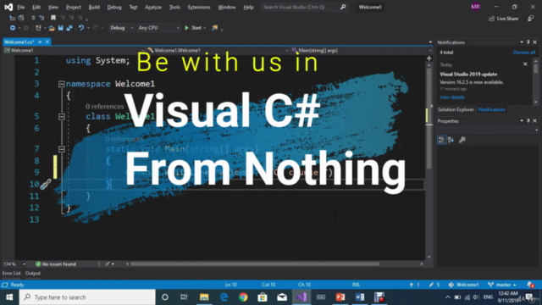Screen dimensions: 542x305
Task: Open the Analyze menu
Action: click(x=153, y=7)
